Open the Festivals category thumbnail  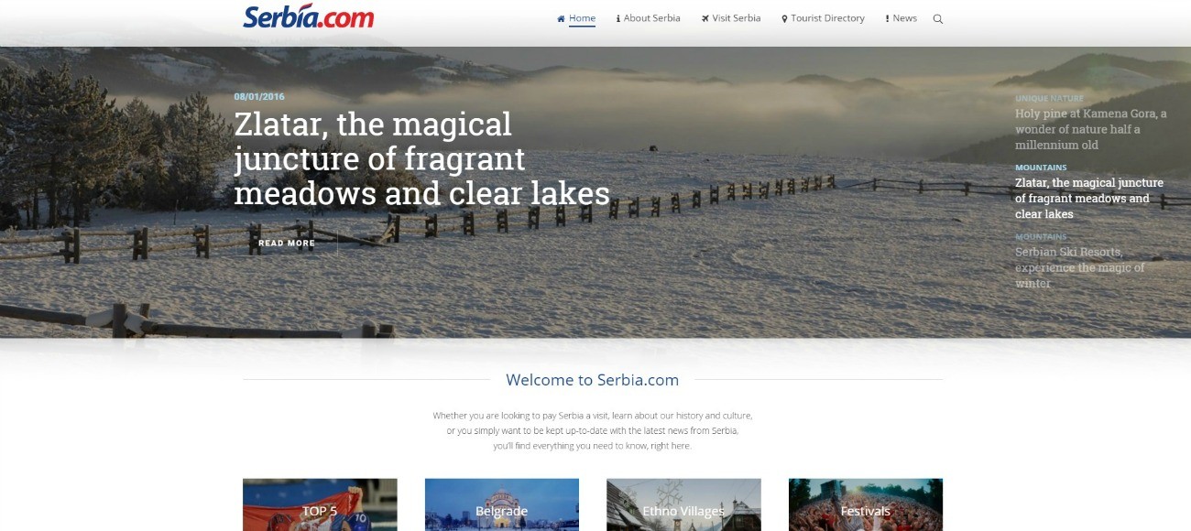[866, 504]
